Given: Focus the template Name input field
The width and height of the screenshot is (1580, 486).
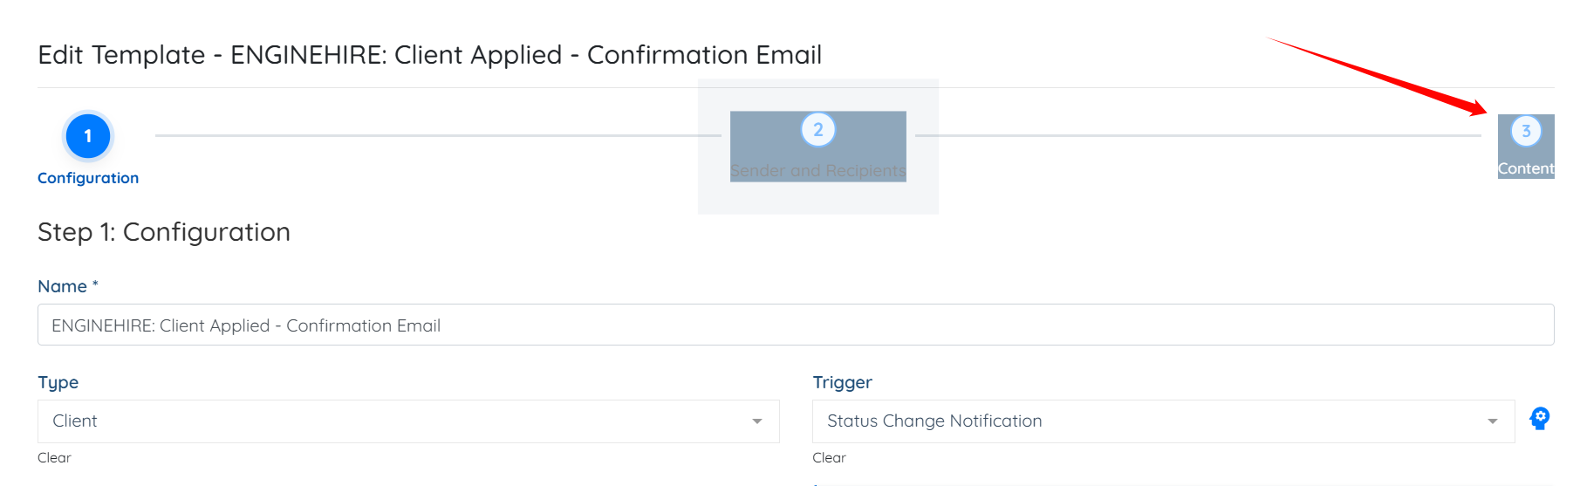Looking at the screenshot, I should (795, 325).
